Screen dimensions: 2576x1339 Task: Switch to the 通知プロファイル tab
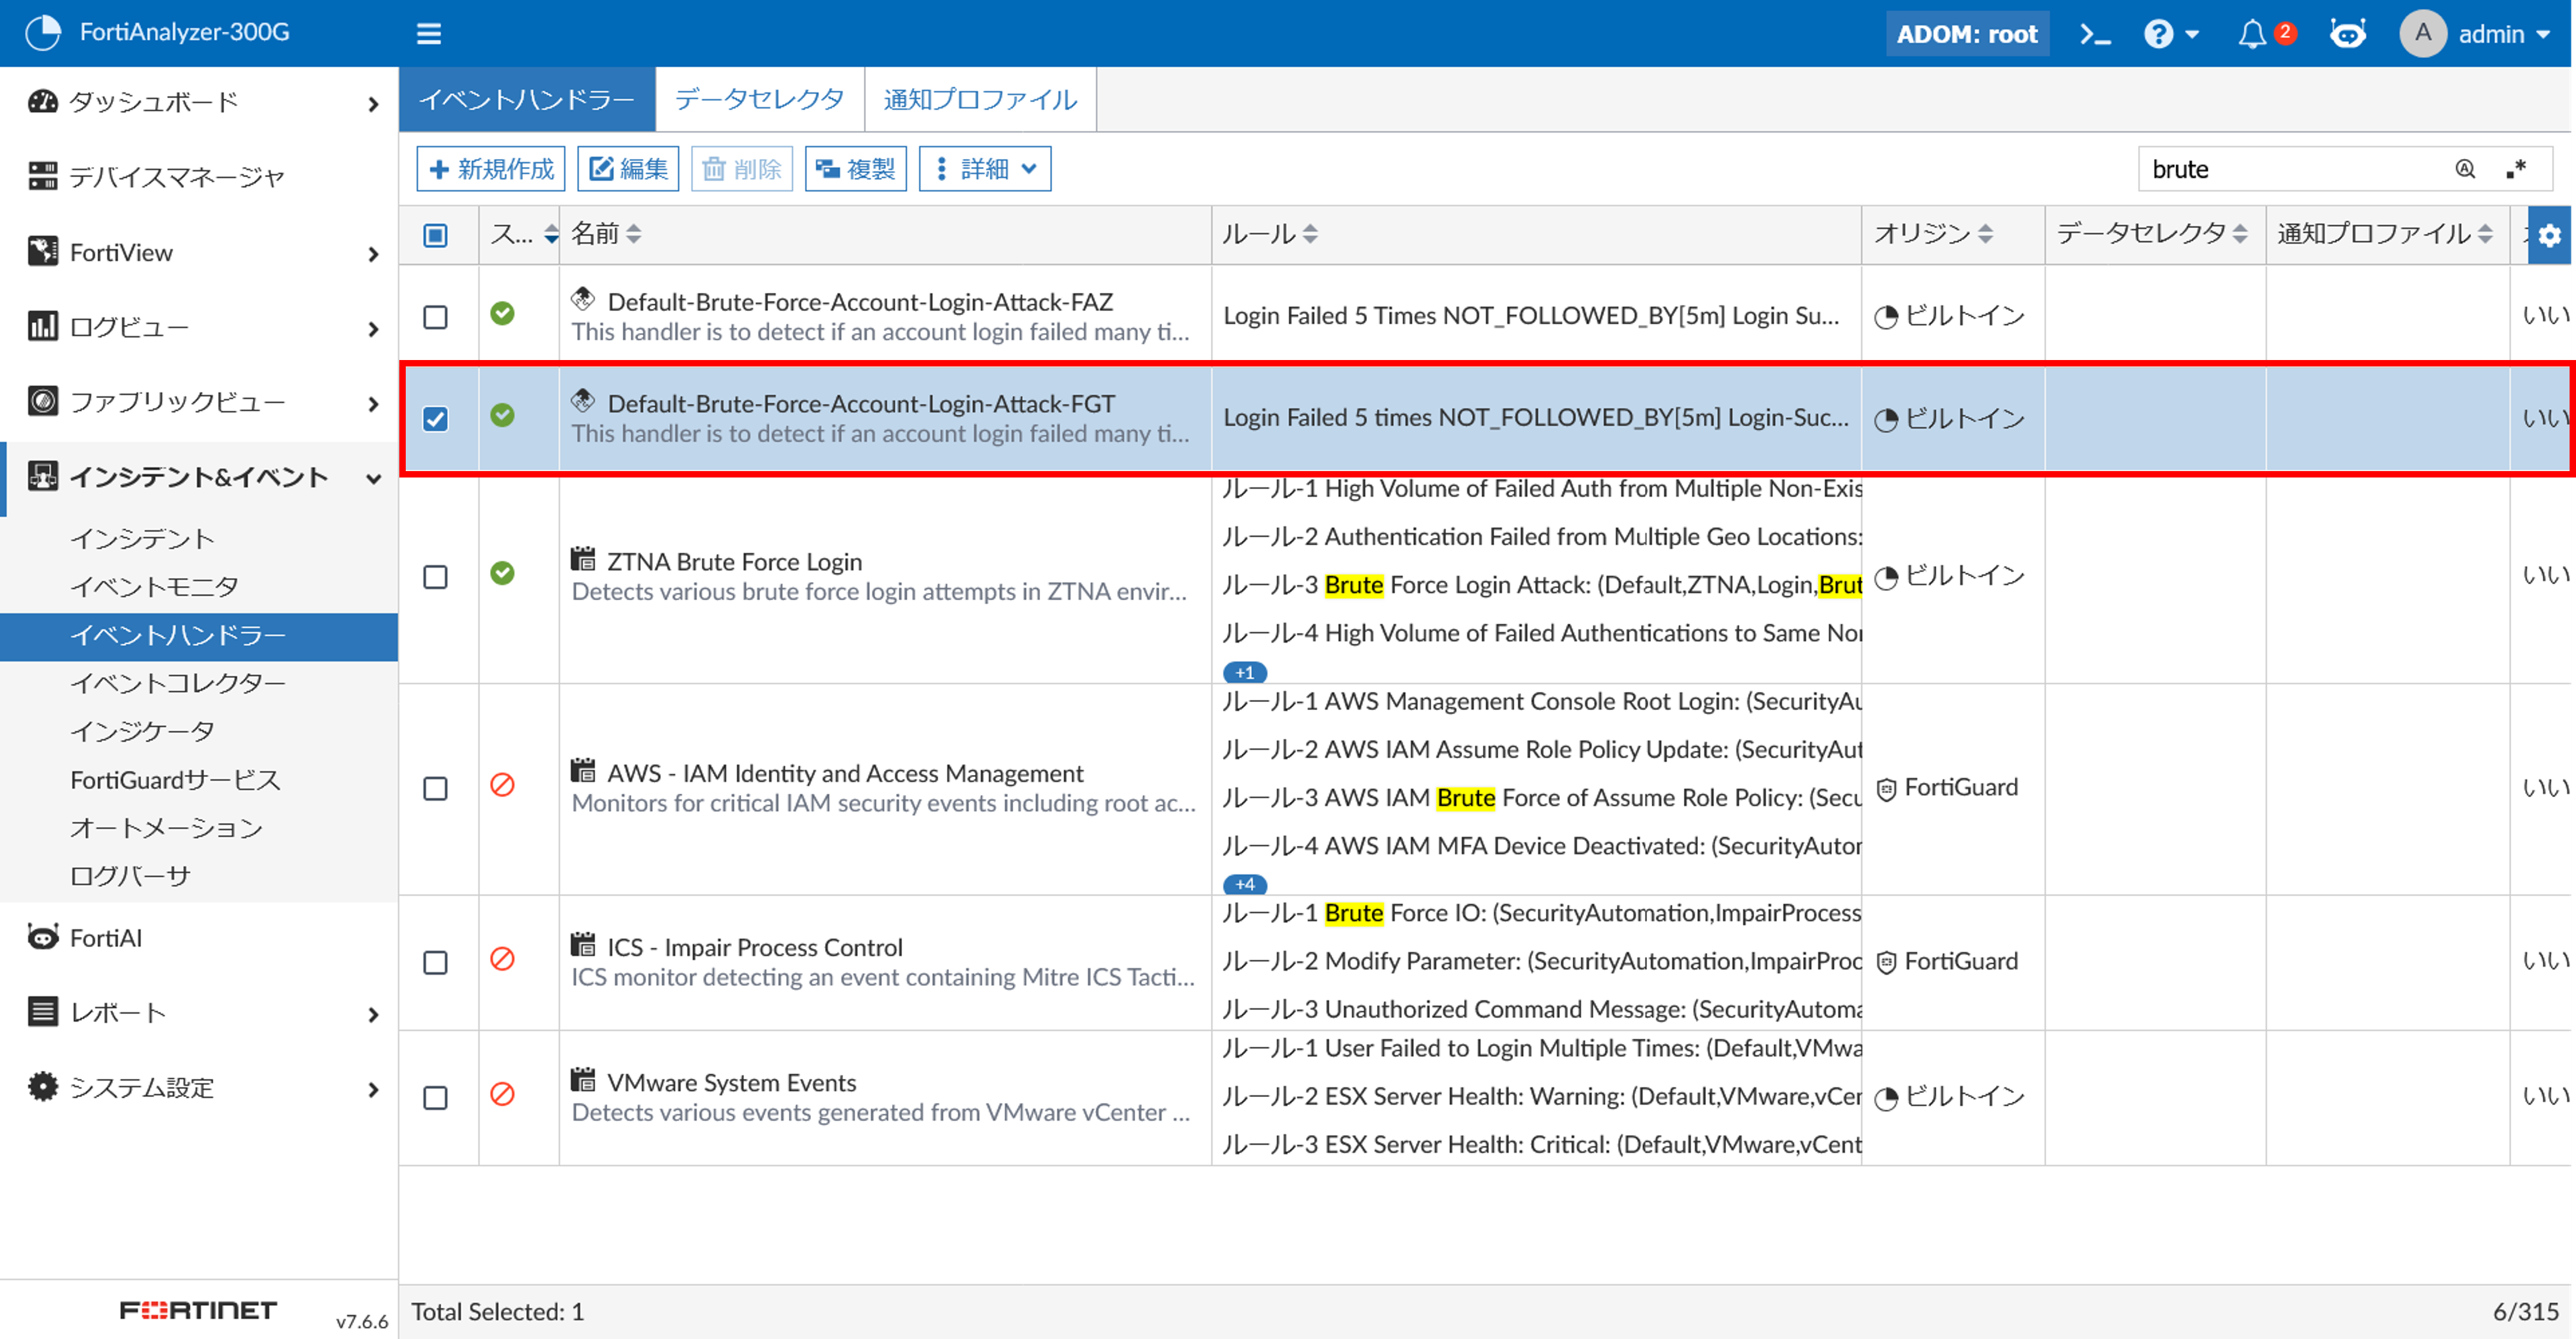point(979,99)
